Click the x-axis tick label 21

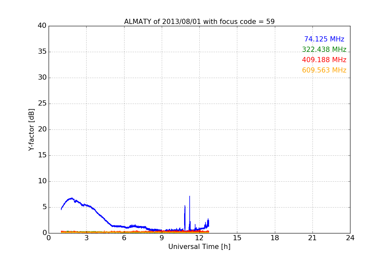312,238
